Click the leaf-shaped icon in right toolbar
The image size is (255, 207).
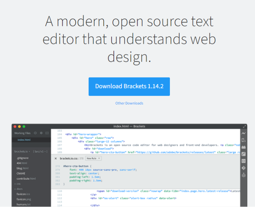tap(243, 154)
